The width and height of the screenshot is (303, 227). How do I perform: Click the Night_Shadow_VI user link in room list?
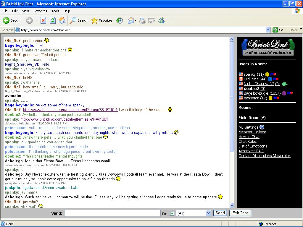(x=259, y=84)
